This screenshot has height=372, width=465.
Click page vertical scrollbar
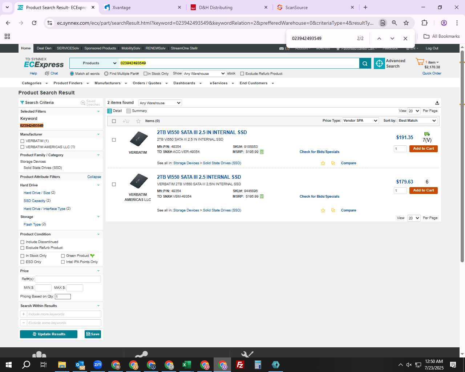click(462, 156)
